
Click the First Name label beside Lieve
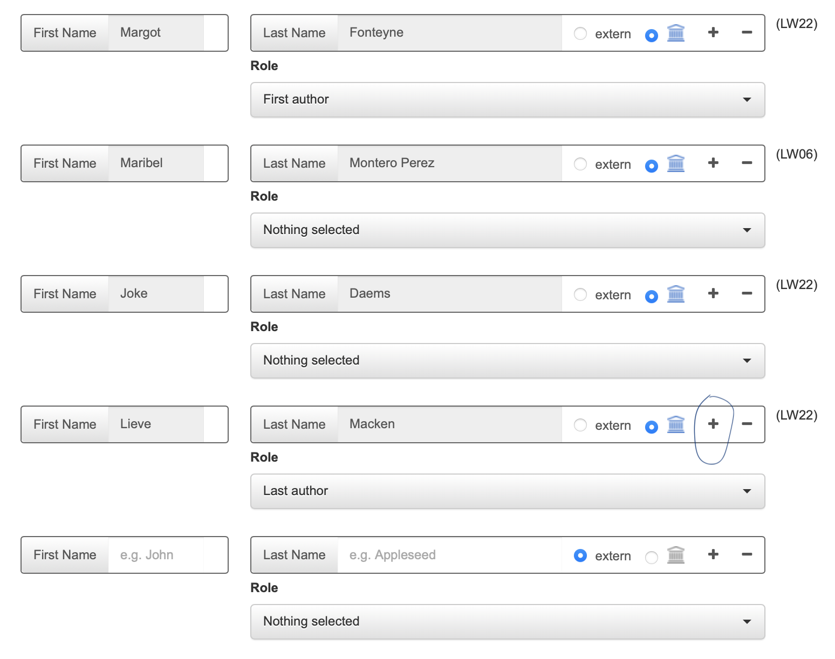[65, 424]
